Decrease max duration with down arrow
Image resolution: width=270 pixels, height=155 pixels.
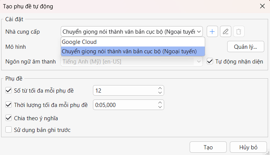pos(160,107)
